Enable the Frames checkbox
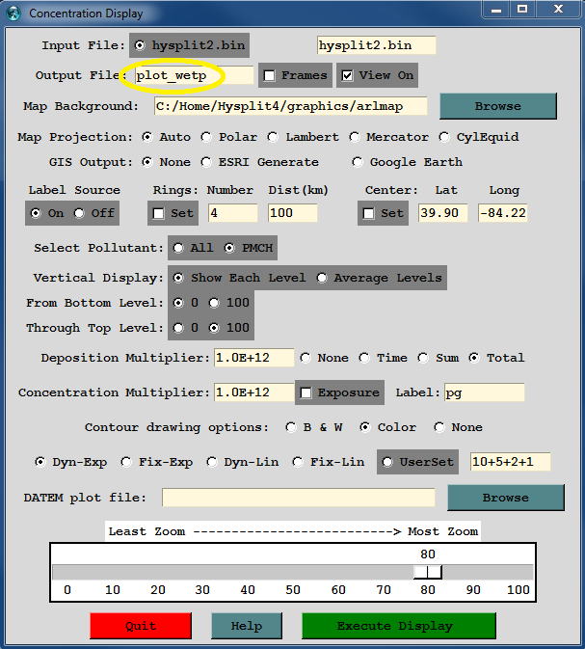 [x=271, y=75]
